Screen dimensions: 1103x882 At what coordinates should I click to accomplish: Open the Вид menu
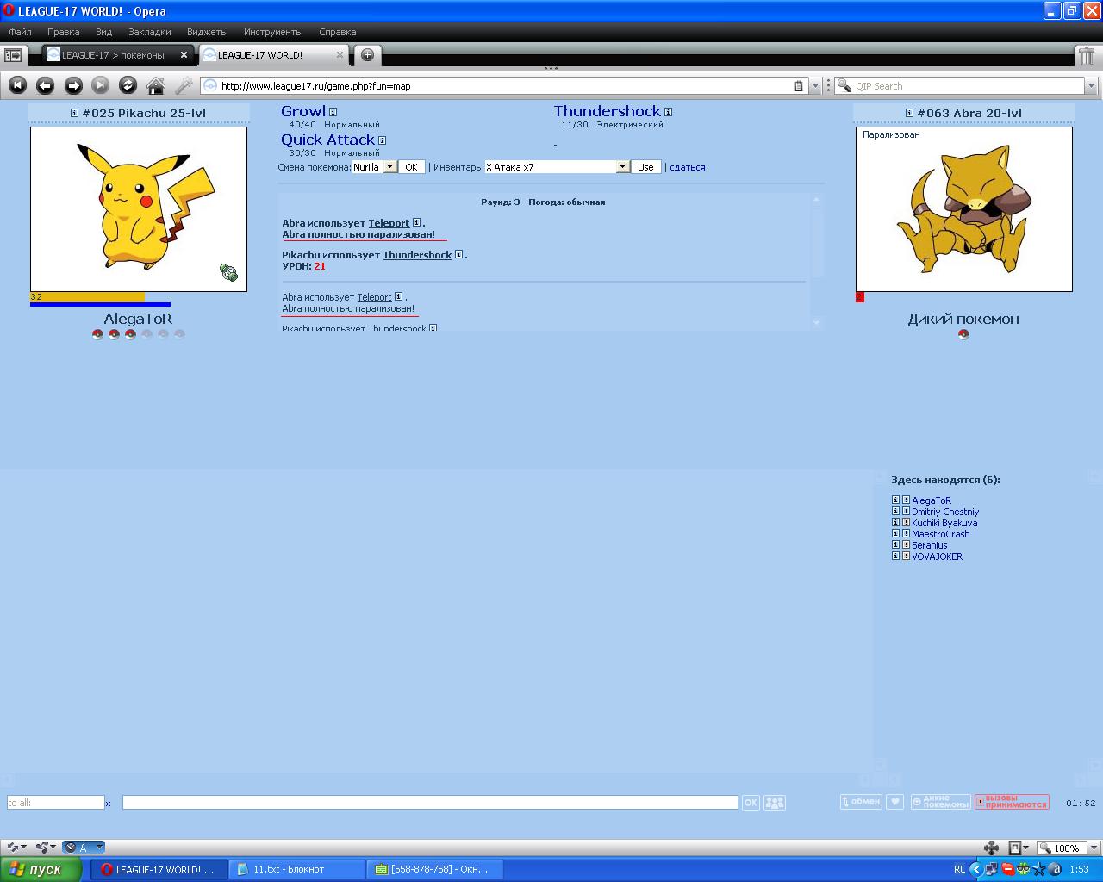pos(103,32)
